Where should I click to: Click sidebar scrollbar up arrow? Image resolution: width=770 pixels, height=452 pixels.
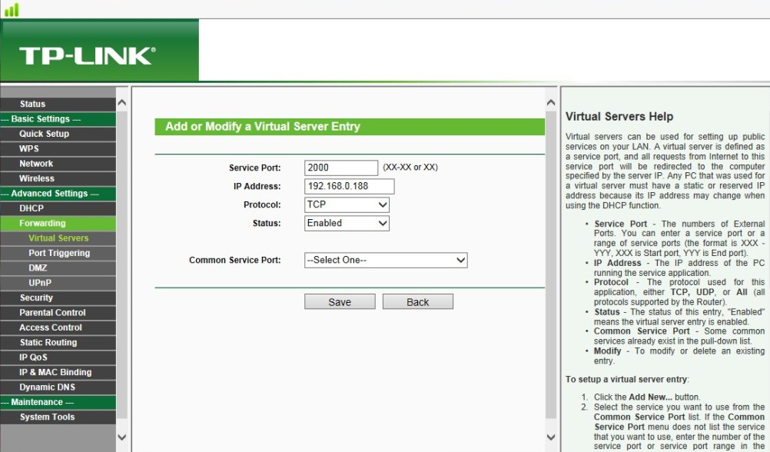[122, 103]
